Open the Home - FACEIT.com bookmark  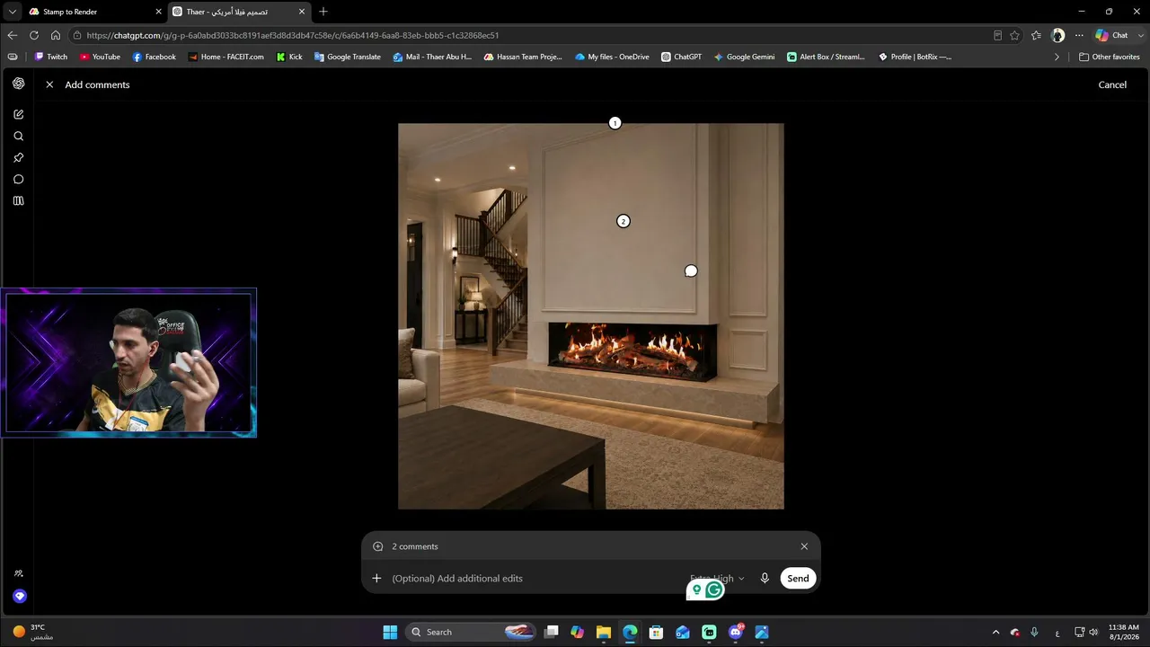click(x=226, y=57)
